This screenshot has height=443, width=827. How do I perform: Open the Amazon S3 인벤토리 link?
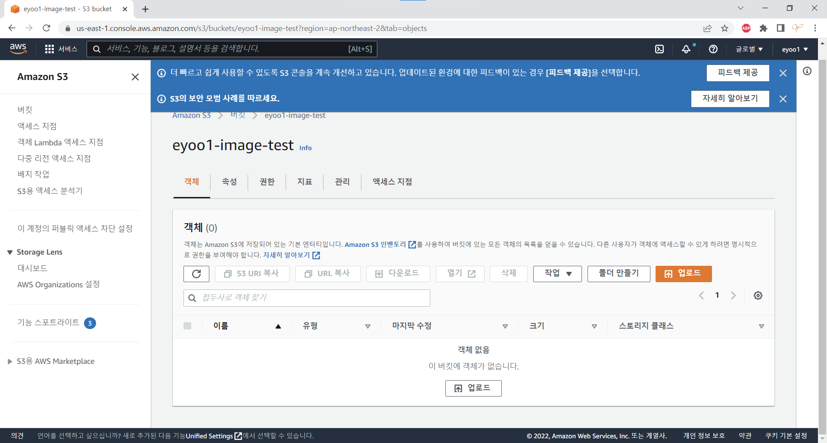pos(375,244)
